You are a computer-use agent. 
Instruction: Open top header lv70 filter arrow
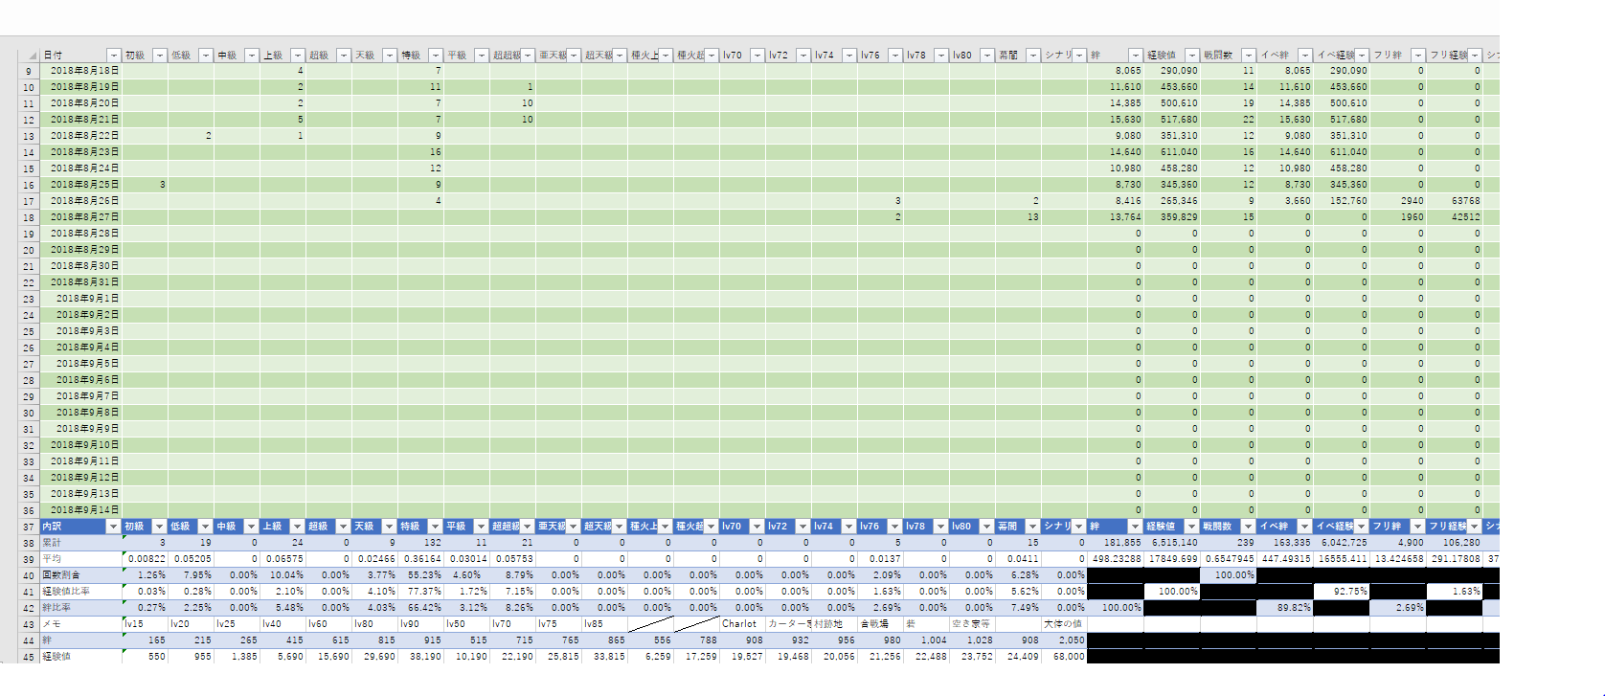[x=757, y=56]
